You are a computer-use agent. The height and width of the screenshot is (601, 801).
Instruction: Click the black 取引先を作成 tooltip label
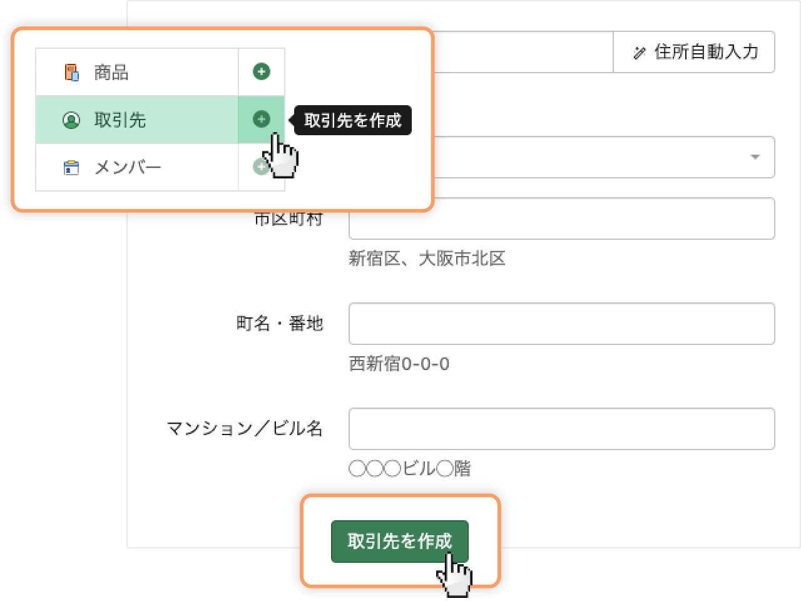[352, 120]
